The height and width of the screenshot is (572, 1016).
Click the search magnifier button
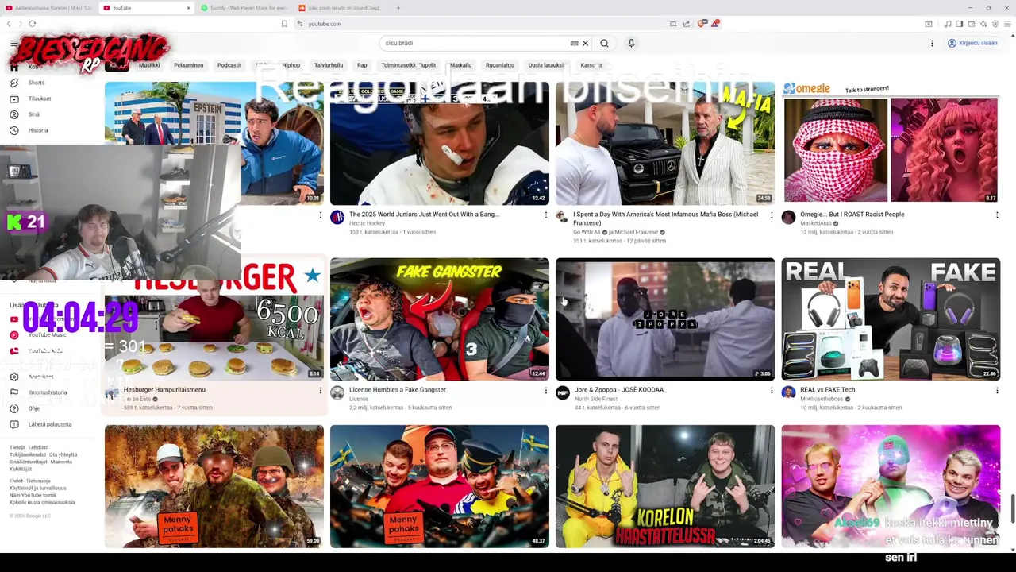(604, 44)
